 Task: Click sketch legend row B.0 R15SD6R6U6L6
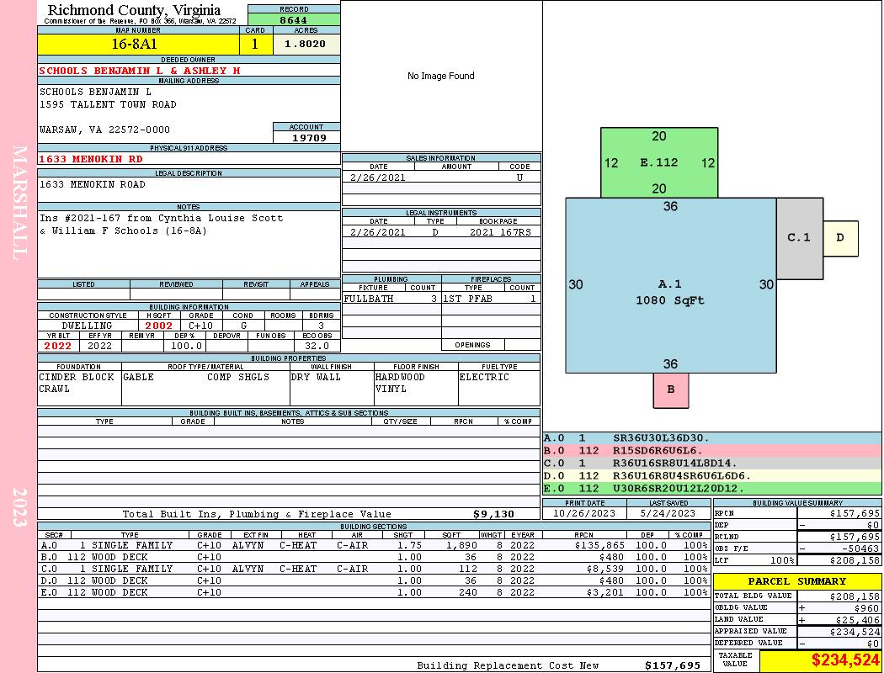click(712, 451)
